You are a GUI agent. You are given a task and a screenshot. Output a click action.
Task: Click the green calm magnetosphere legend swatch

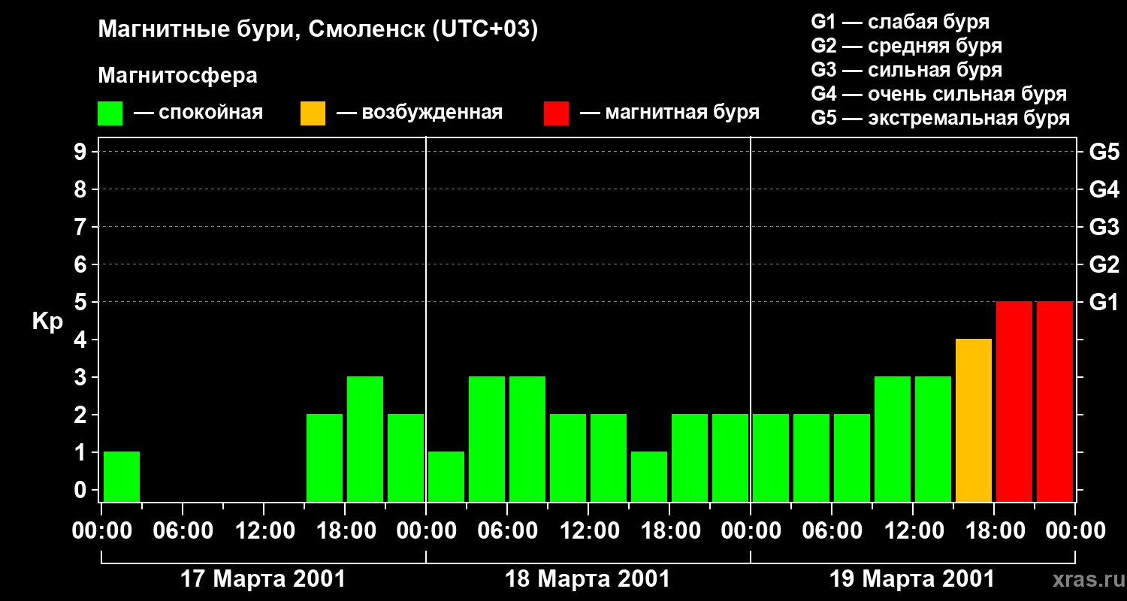point(110,113)
